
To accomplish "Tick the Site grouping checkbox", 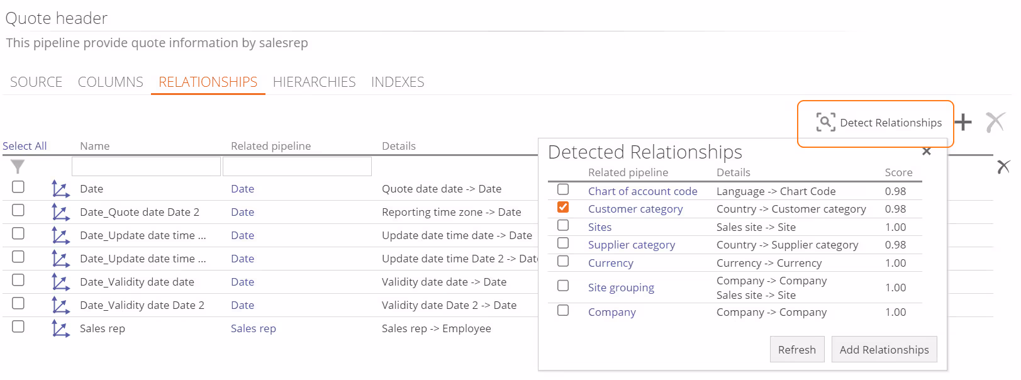I will (x=563, y=286).
